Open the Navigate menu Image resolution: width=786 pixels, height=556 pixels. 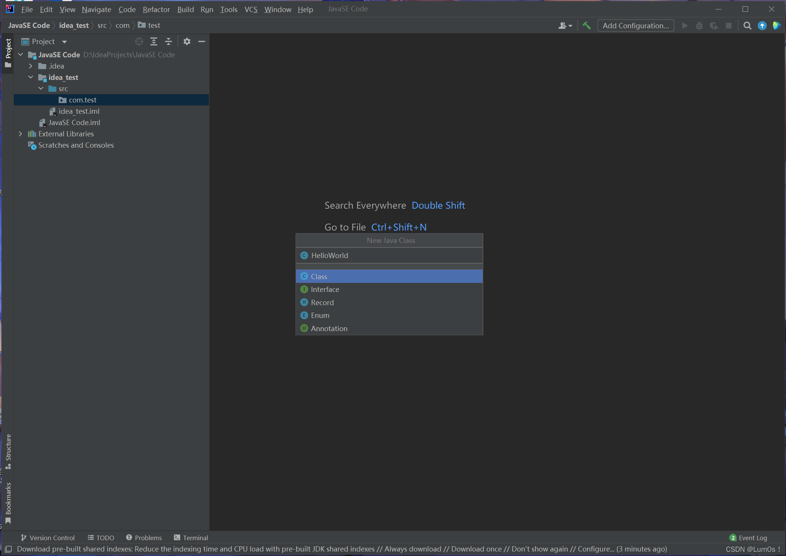point(97,9)
